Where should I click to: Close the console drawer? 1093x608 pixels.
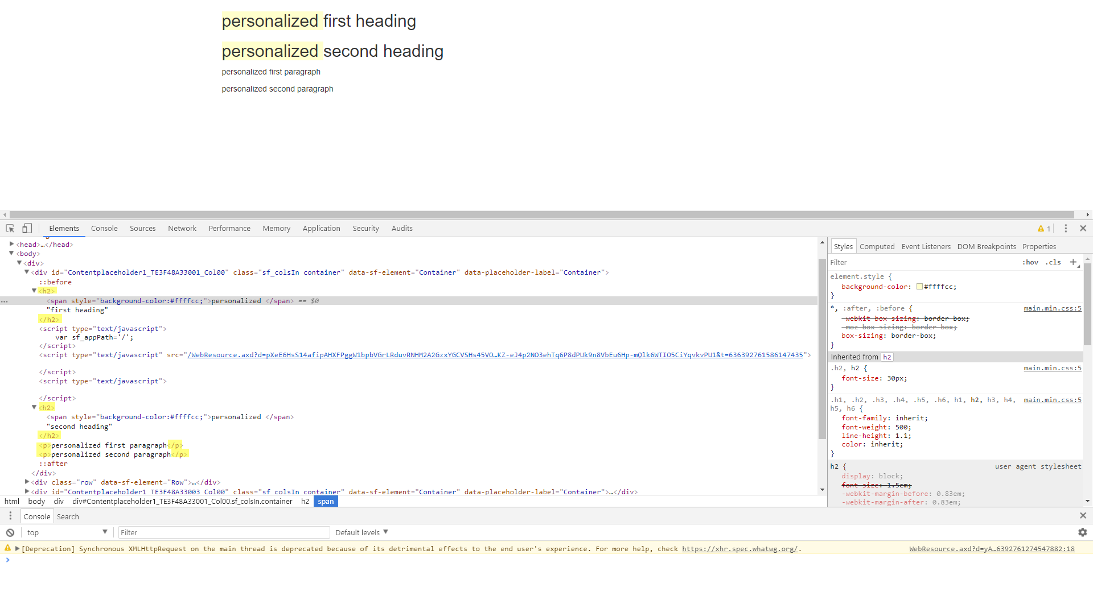1083,515
